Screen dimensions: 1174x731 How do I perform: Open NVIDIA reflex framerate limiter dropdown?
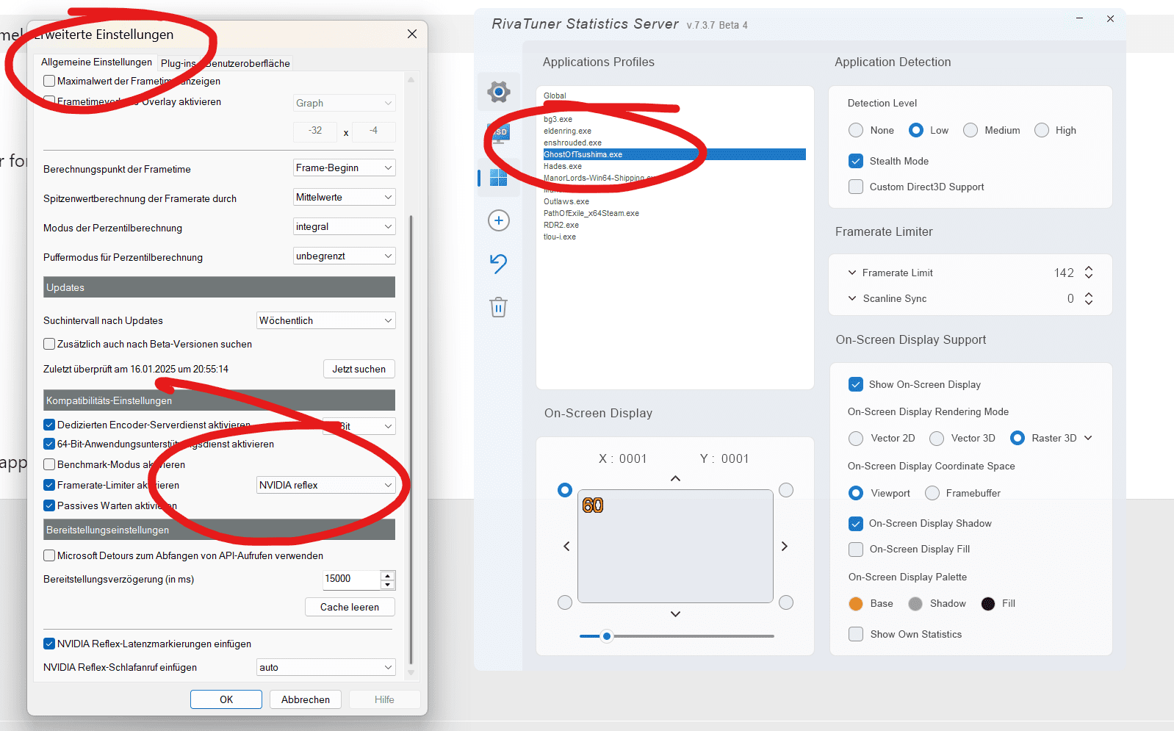(x=325, y=485)
